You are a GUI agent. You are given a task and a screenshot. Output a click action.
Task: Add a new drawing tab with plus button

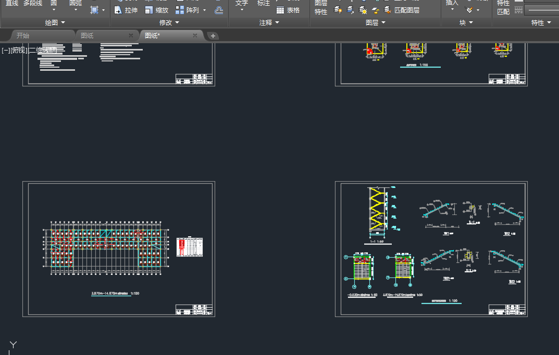(x=213, y=36)
